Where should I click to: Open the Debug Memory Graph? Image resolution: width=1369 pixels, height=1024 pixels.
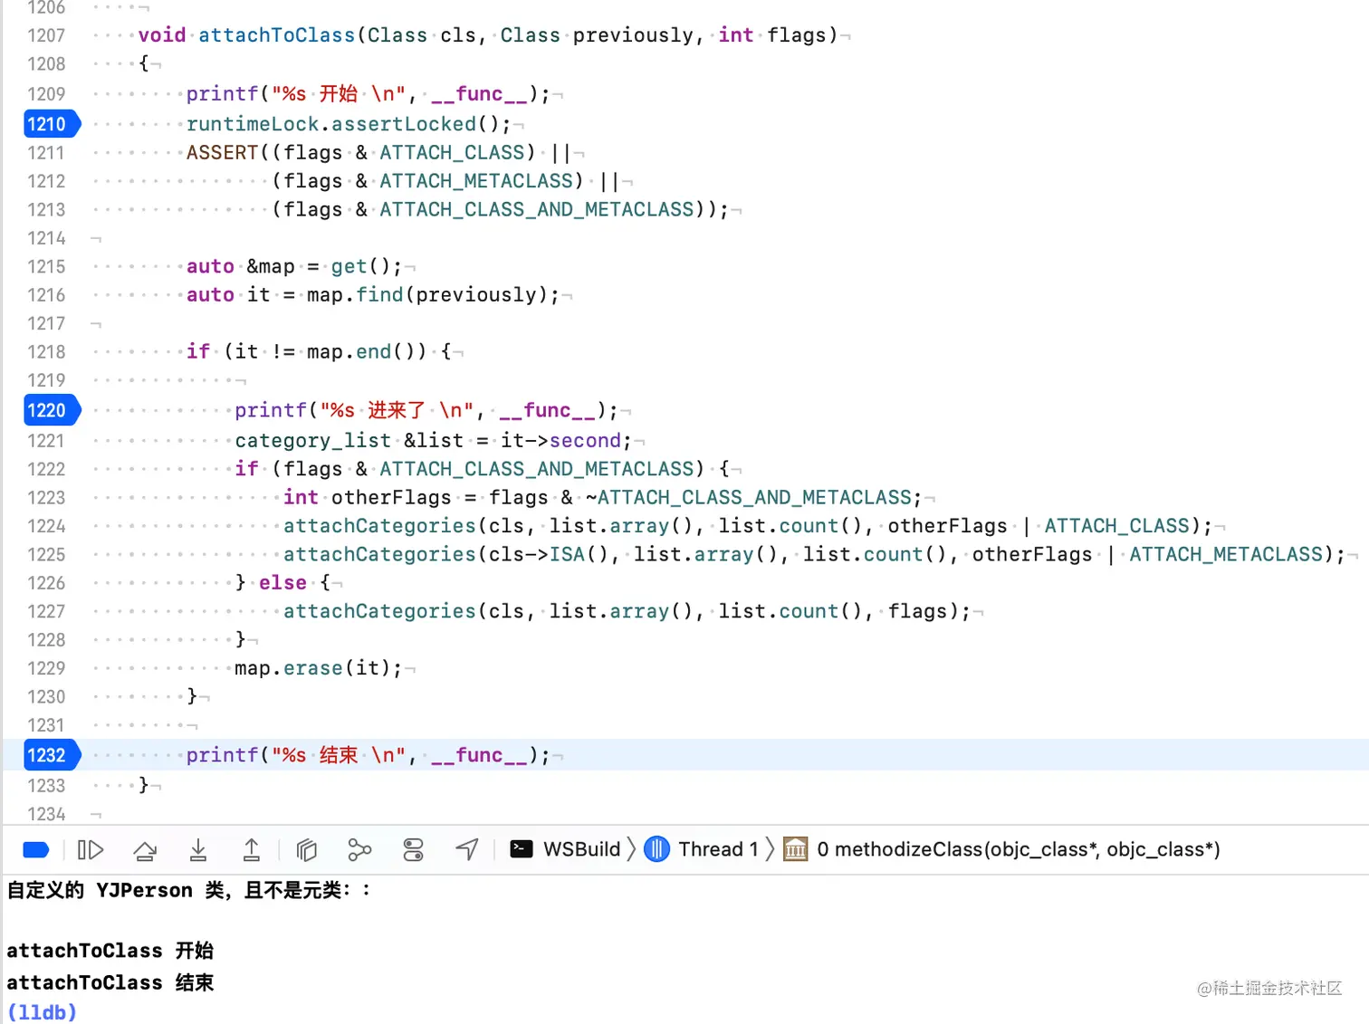(359, 849)
